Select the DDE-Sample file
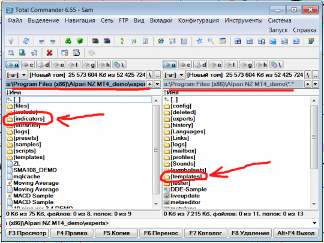 tap(188, 189)
